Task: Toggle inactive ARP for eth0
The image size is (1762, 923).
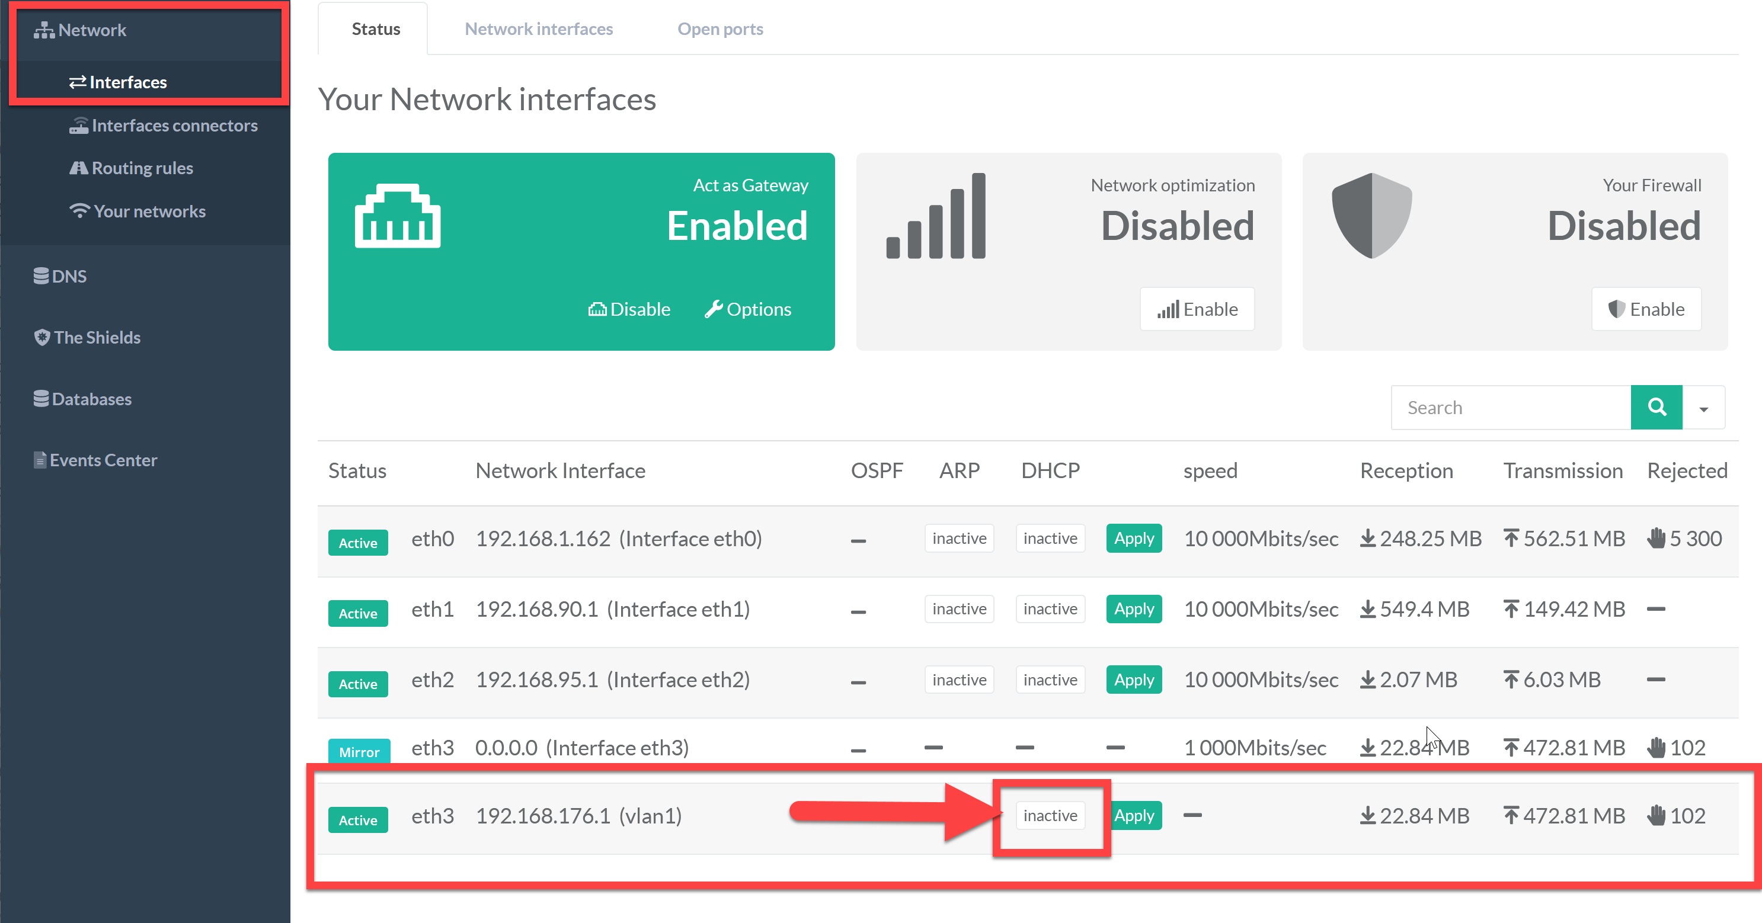Action: click(958, 539)
